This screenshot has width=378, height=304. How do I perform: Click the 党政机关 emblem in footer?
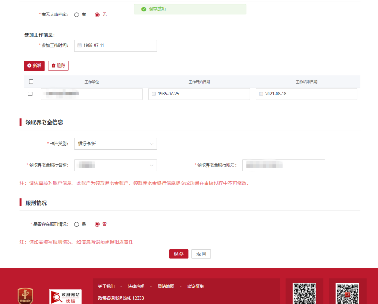click(25, 296)
